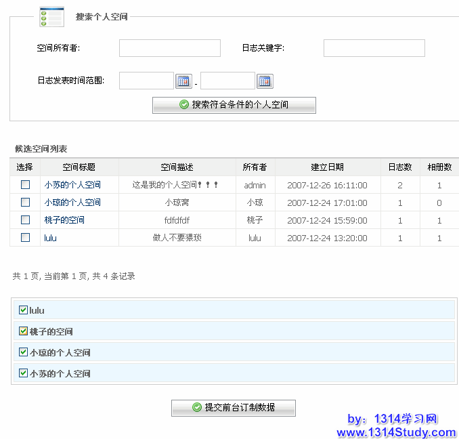The width and height of the screenshot is (459, 439).
Task: Focus the space owner input field
Action: tap(170, 48)
